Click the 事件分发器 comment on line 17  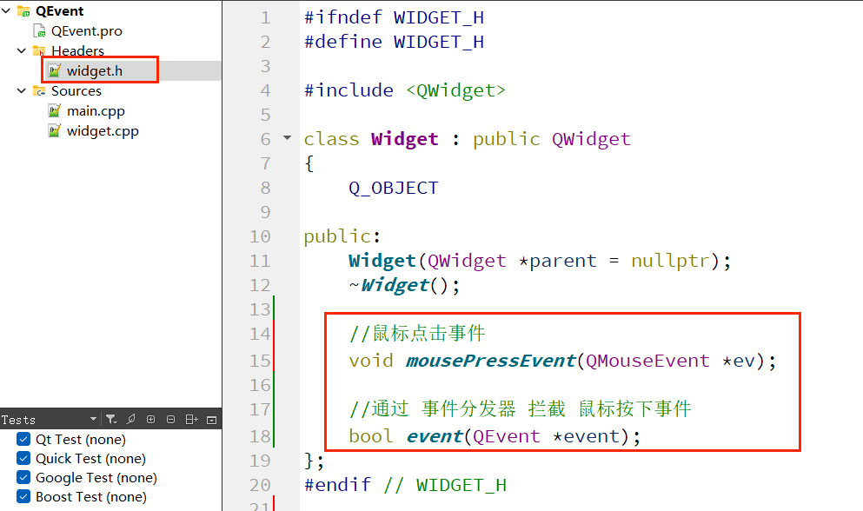[x=468, y=408]
